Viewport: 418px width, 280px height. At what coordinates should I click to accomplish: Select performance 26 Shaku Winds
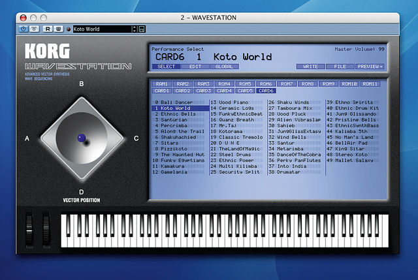[x=297, y=102]
